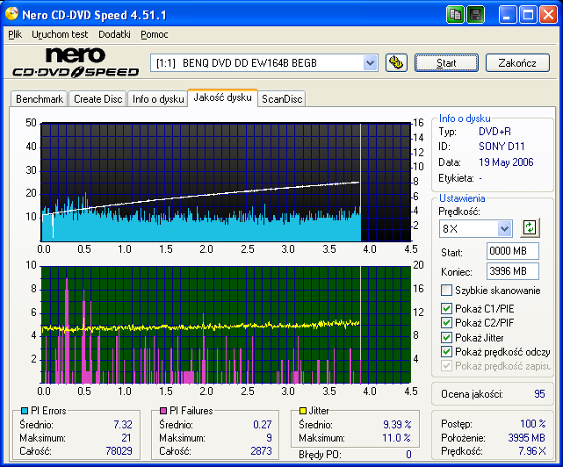
Task: Open the drive options tools icon
Action: (396, 63)
